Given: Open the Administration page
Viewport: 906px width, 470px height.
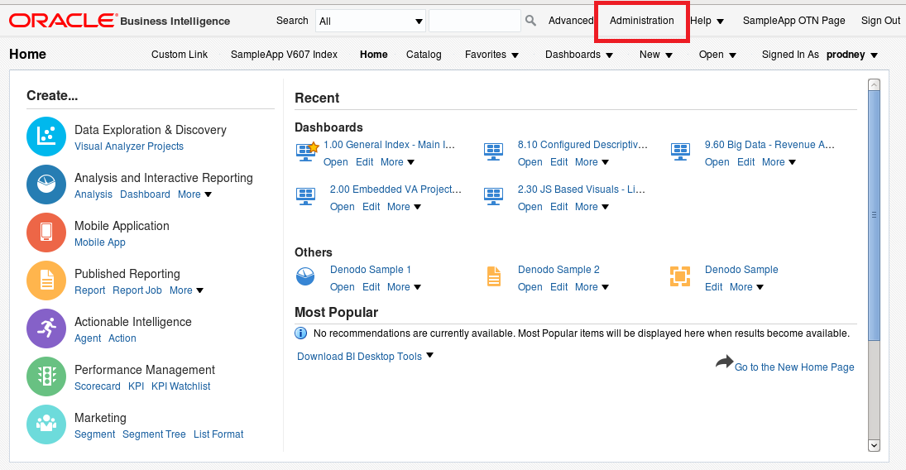Looking at the screenshot, I should coord(641,21).
